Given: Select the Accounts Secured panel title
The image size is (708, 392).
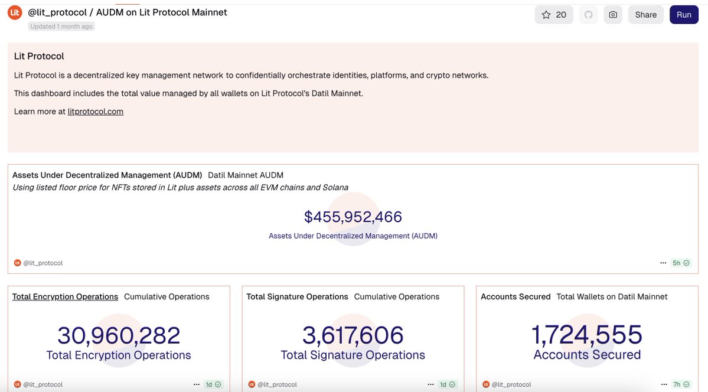Looking at the screenshot, I should click(x=515, y=297).
